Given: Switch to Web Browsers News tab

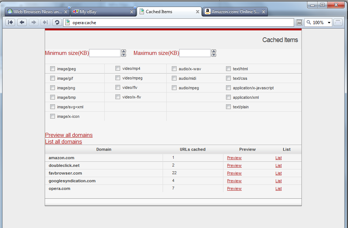Looking at the screenshot, I should pos(35,12).
